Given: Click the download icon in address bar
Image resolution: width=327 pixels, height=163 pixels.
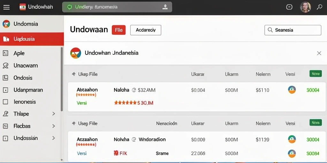Looking at the screenshot, I should (x=165, y=7).
